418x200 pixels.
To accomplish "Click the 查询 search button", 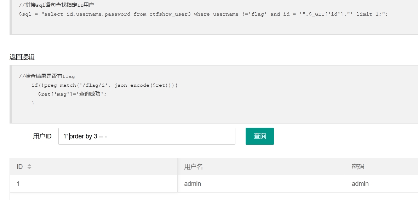I will click(x=260, y=136).
